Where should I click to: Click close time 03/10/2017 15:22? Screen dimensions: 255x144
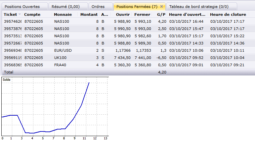pos(227,36)
